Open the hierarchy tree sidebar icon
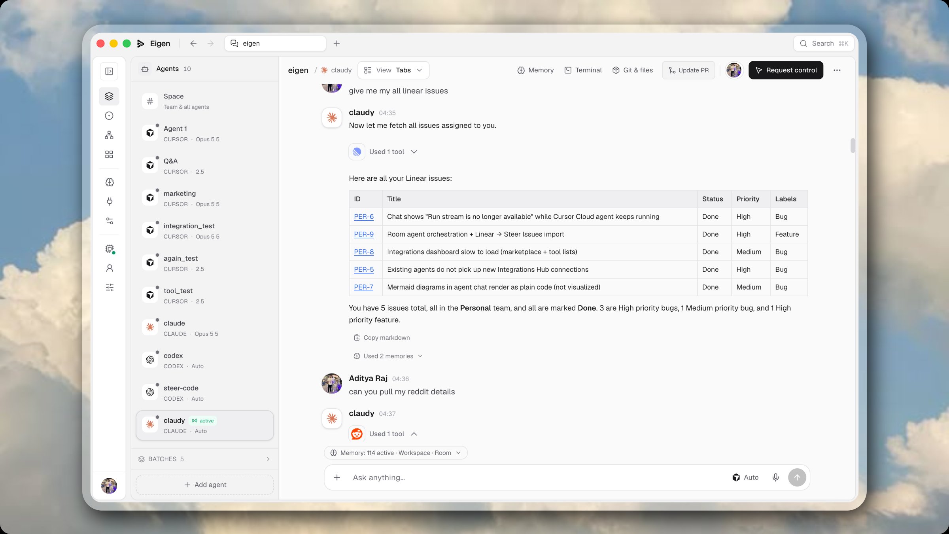949x534 pixels. tap(109, 135)
